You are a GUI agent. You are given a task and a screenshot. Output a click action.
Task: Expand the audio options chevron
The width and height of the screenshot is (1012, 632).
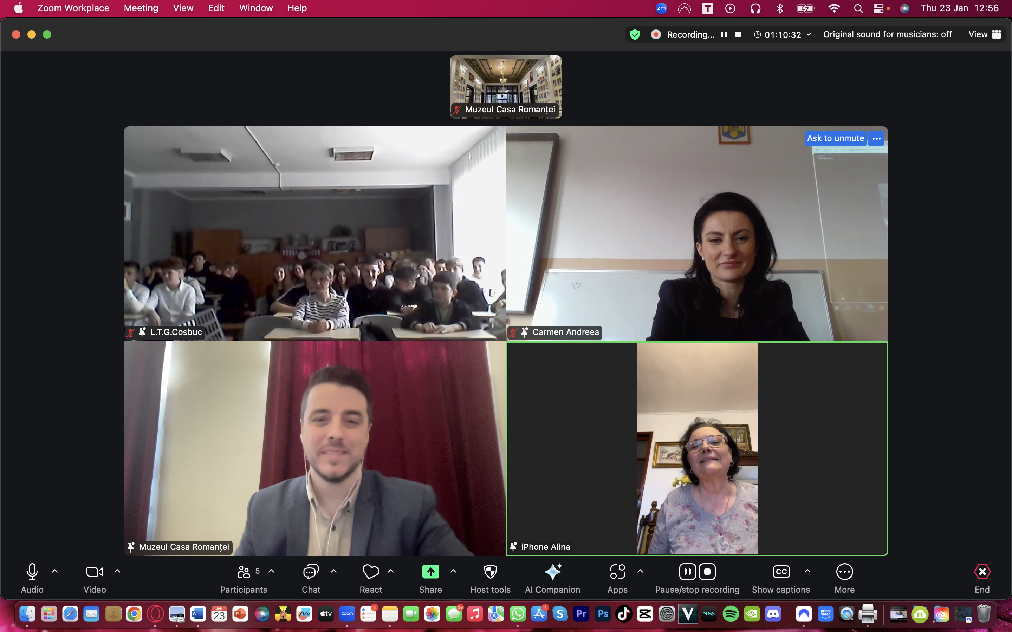pyautogui.click(x=55, y=571)
